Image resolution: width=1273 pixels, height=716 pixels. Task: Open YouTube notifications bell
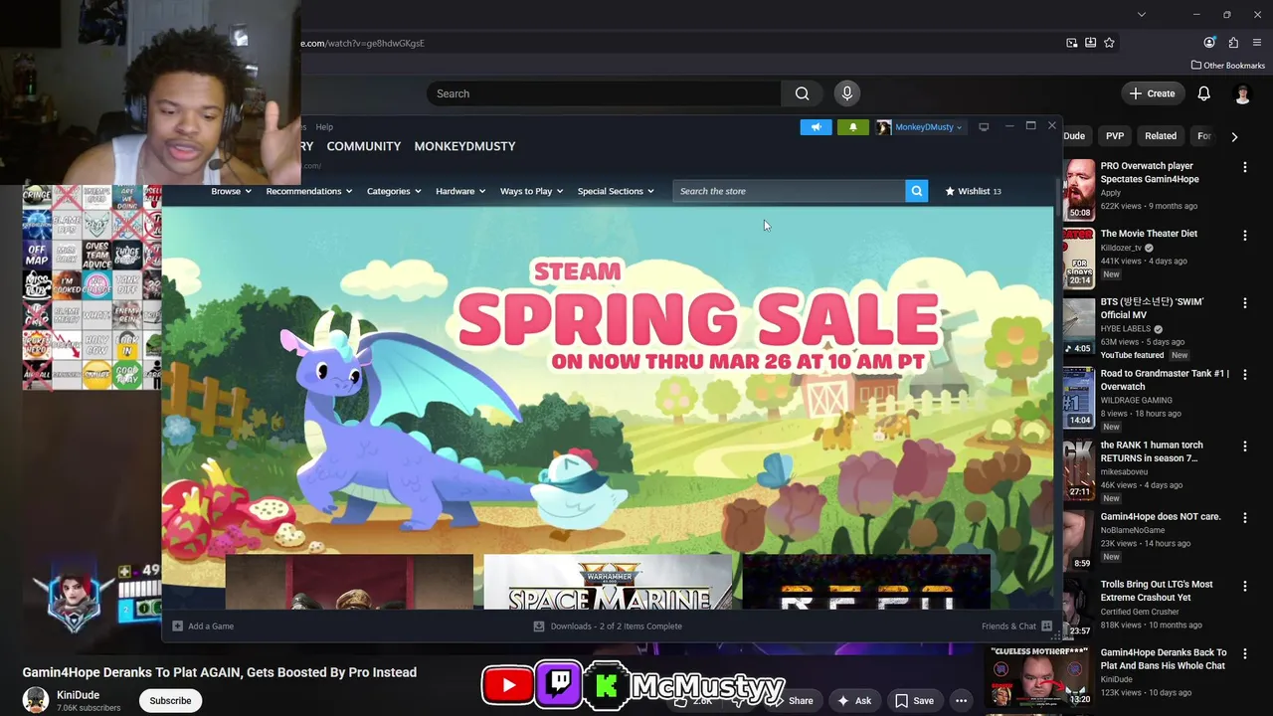[x=1203, y=93]
